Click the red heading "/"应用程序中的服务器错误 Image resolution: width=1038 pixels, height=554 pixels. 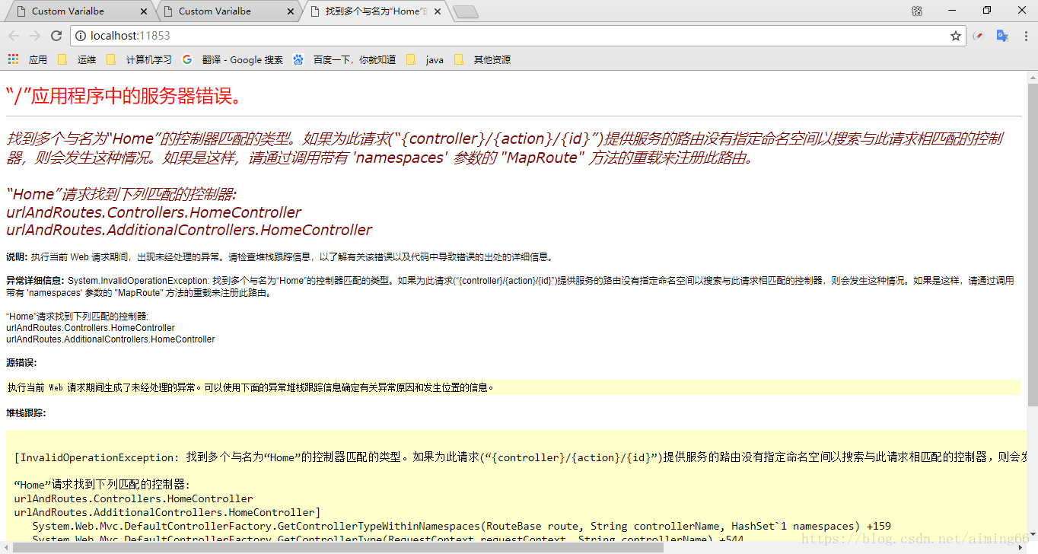point(124,97)
